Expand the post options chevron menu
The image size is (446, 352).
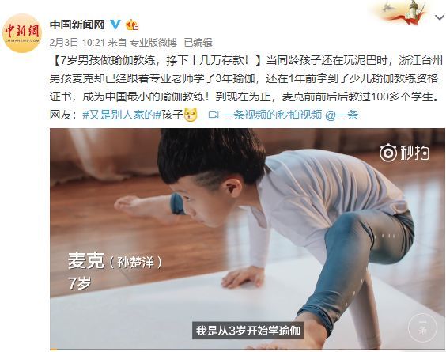click(x=440, y=17)
